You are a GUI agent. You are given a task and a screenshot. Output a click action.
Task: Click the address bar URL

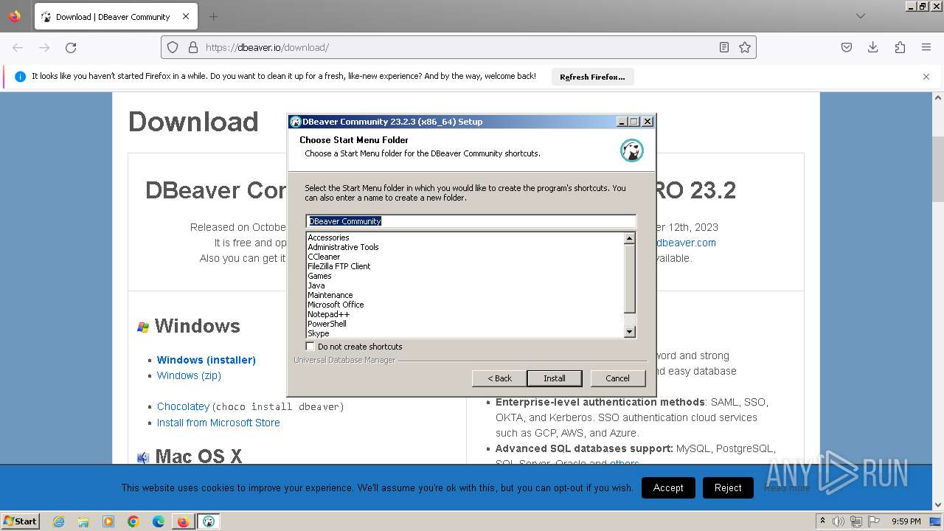click(x=268, y=47)
